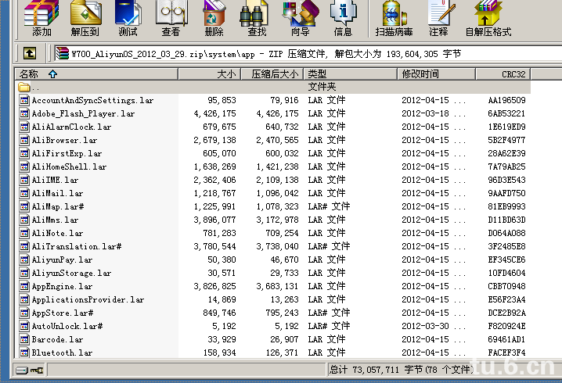Image resolution: width=562 pixels, height=383 pixels.
Task: Sort by the 修改时间 column header
Action: pyautogui.click(x=437, y=74)
